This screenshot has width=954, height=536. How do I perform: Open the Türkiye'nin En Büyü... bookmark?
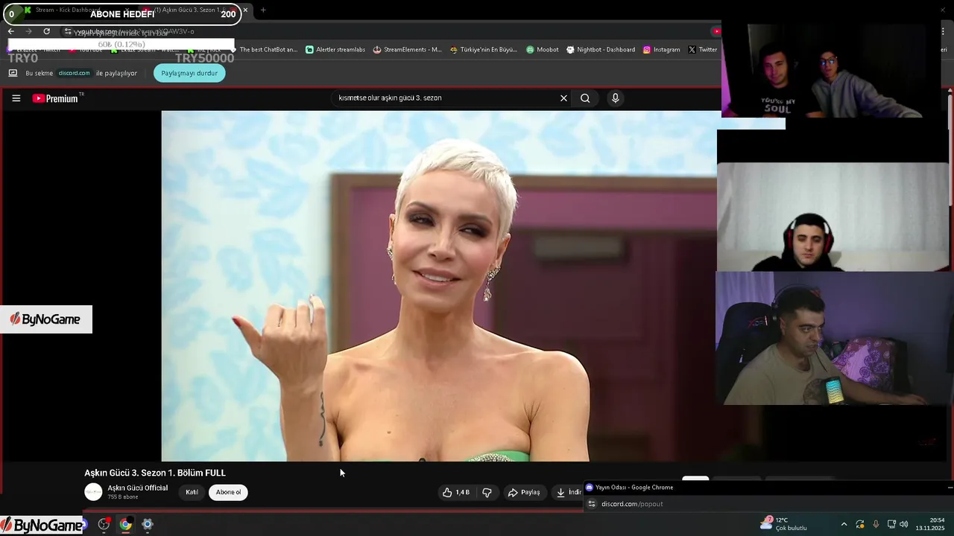pyautogui.click(x=484, y=50)
